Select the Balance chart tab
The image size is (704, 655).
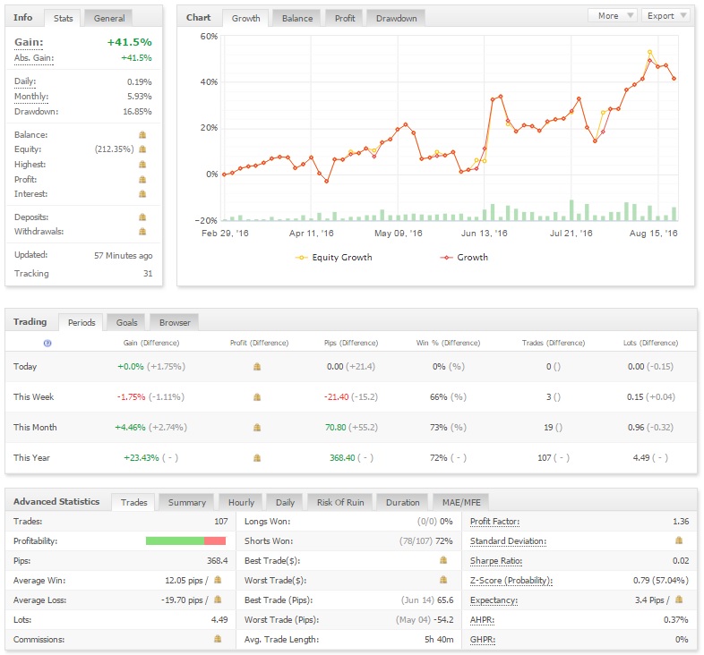(297, 19)
